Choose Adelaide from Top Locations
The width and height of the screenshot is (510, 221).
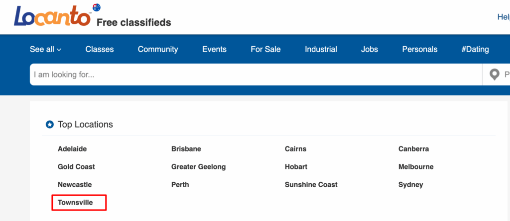pos(72,149)
